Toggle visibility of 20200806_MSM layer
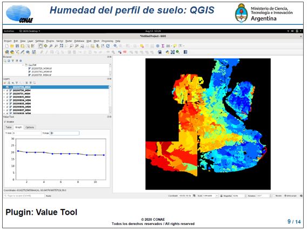Image resolution: width=308 pixels, height=231 pixels. click(8, 107)
